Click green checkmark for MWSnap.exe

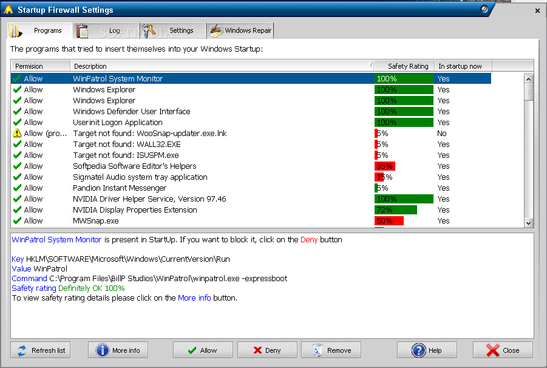coord(17,220)
